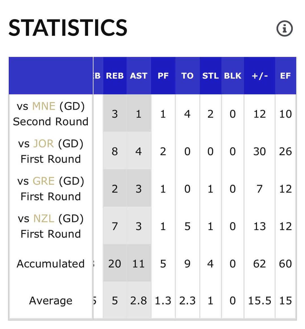Open the NZL team link
Viewport: 305px width, 329px height.
pos(44,219)
